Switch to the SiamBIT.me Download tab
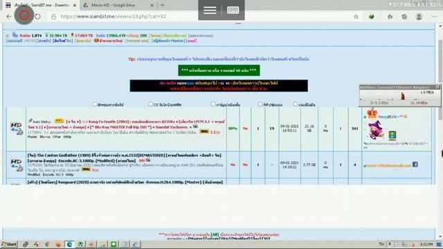The image size is (443, 249). [x=41, y=5]
